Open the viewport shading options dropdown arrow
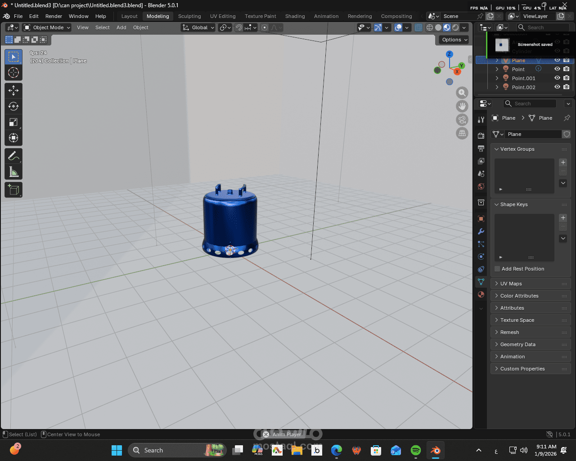The height and width of the screenshot is (461, 576). [x=464, y=27]
